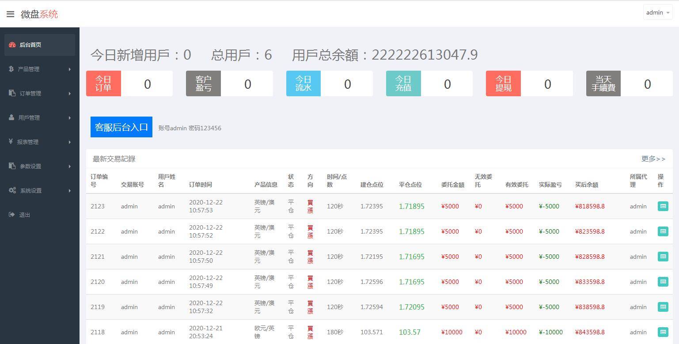Click the logout icon beside 退出
The height and width of the screenshot is (344, 679).
point(11,215)
